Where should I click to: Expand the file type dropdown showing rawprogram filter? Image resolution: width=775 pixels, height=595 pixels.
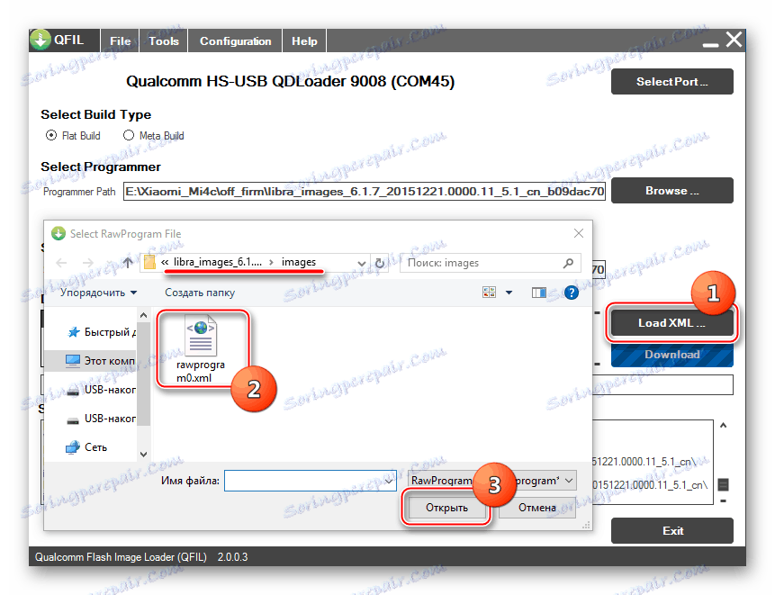[567, 480]
